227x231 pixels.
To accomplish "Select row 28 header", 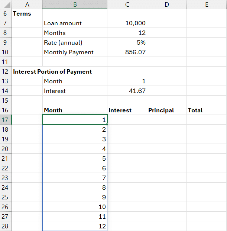I will 5,226.
